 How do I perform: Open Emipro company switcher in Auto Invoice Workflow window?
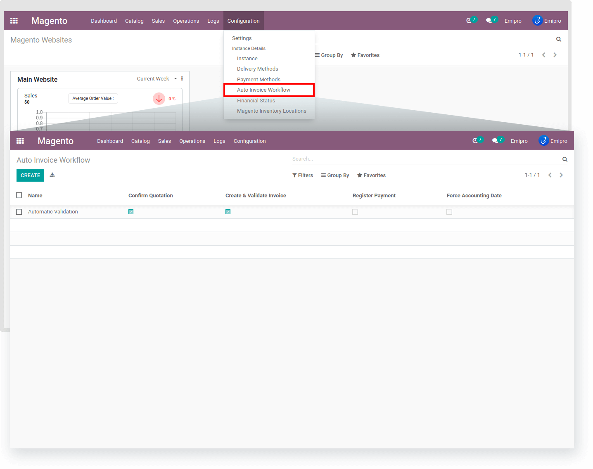coord(519,141)
